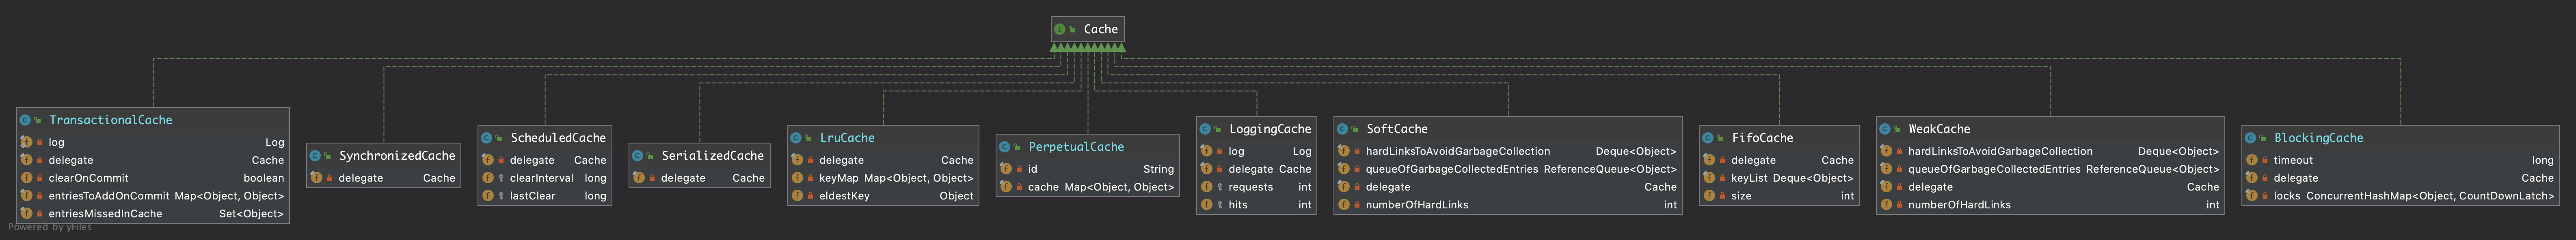Select the Cache interface name
The width and height of the screenshot is (2576, 240).
tap(1100, 29)
